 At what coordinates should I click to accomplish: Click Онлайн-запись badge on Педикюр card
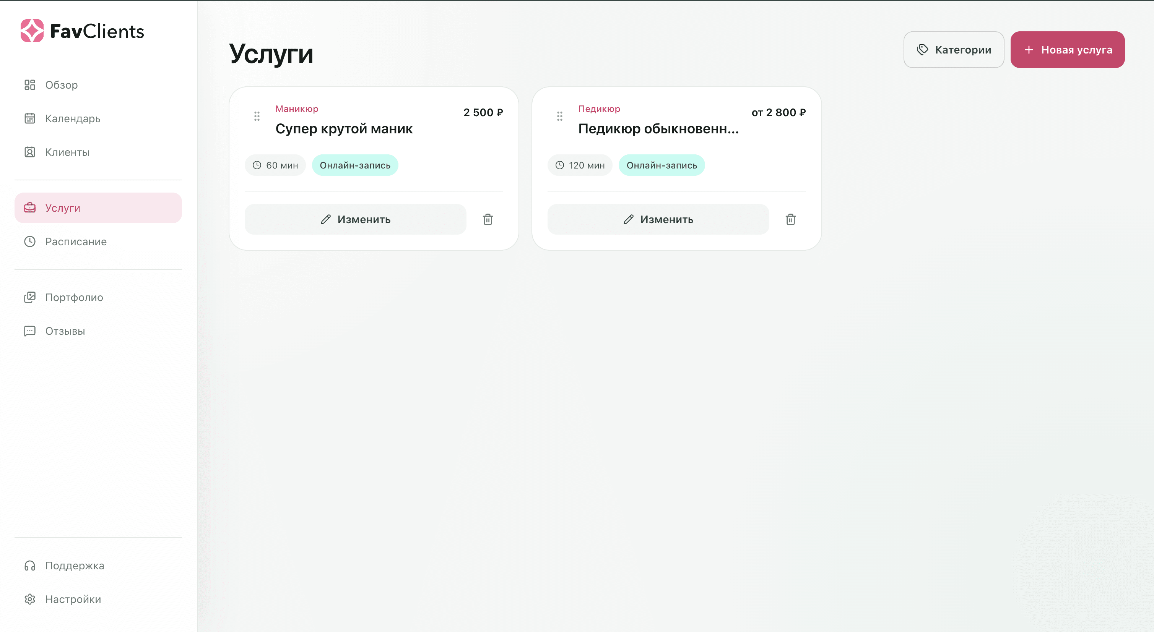pyautogui.click(x=662, y=165)
